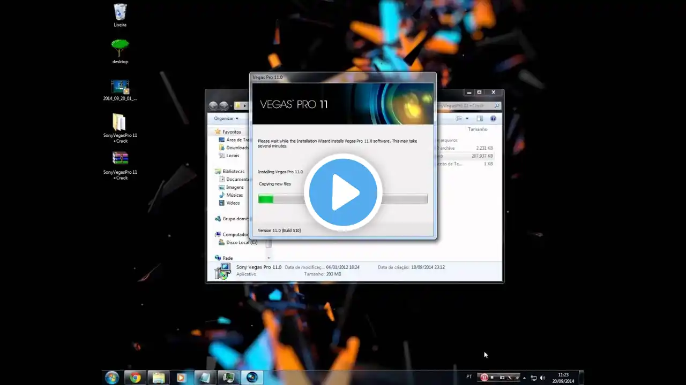Open the Lixeira recycle bin icon
The width and height of the screenshot is (686, 385).
click(120, 13)
